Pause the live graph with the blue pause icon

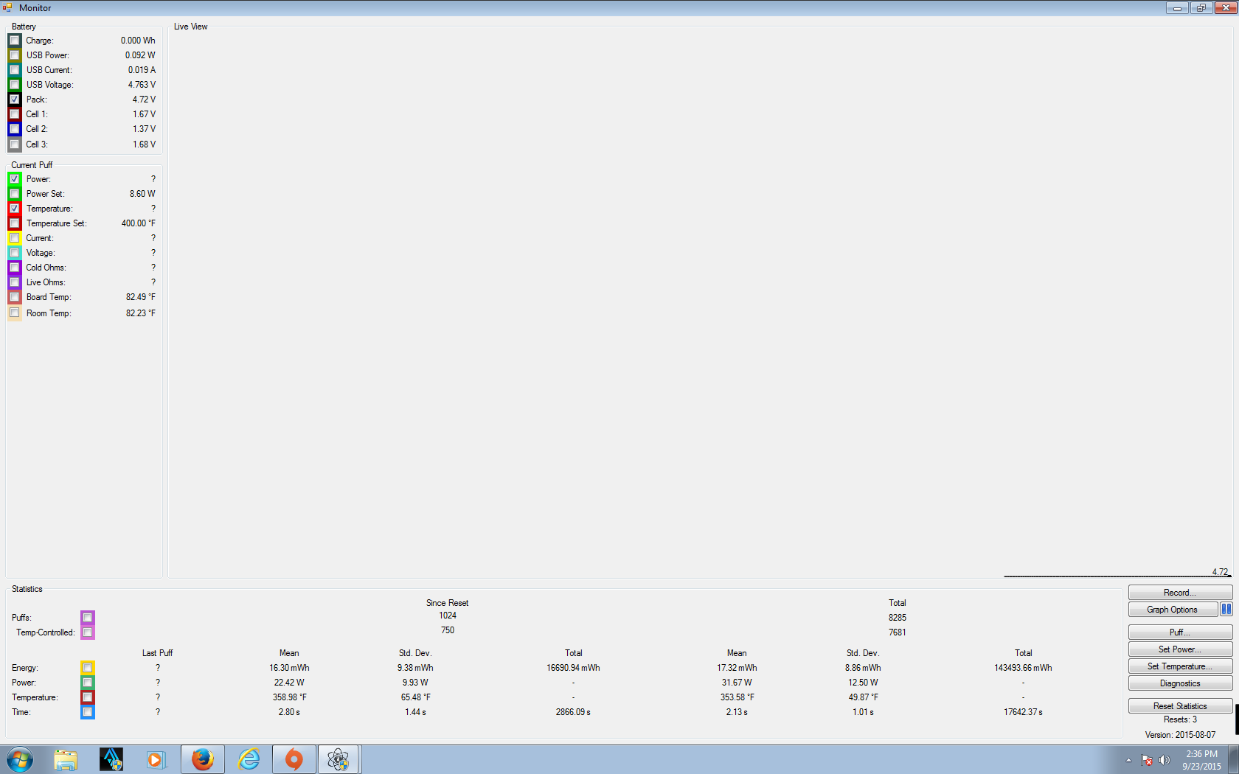[1226, 610]
